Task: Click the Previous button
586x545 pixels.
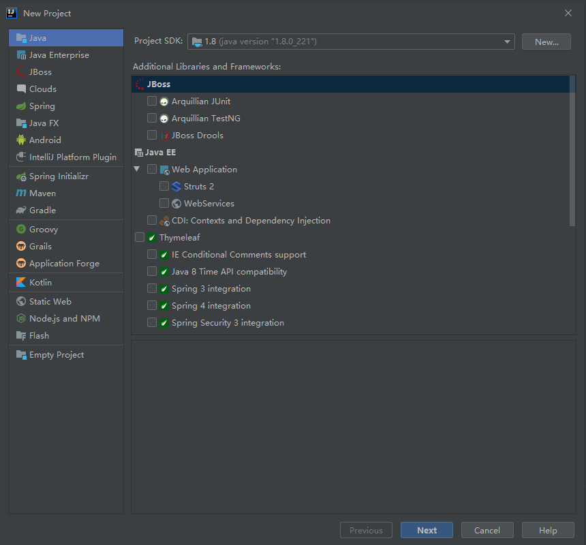Action: [366, 530]
